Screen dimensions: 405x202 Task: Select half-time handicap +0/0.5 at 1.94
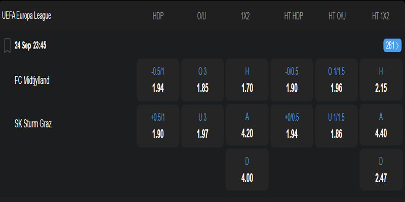(x=292, y=126)
